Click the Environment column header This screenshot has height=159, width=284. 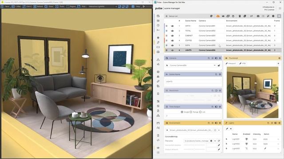coord(232,21)
